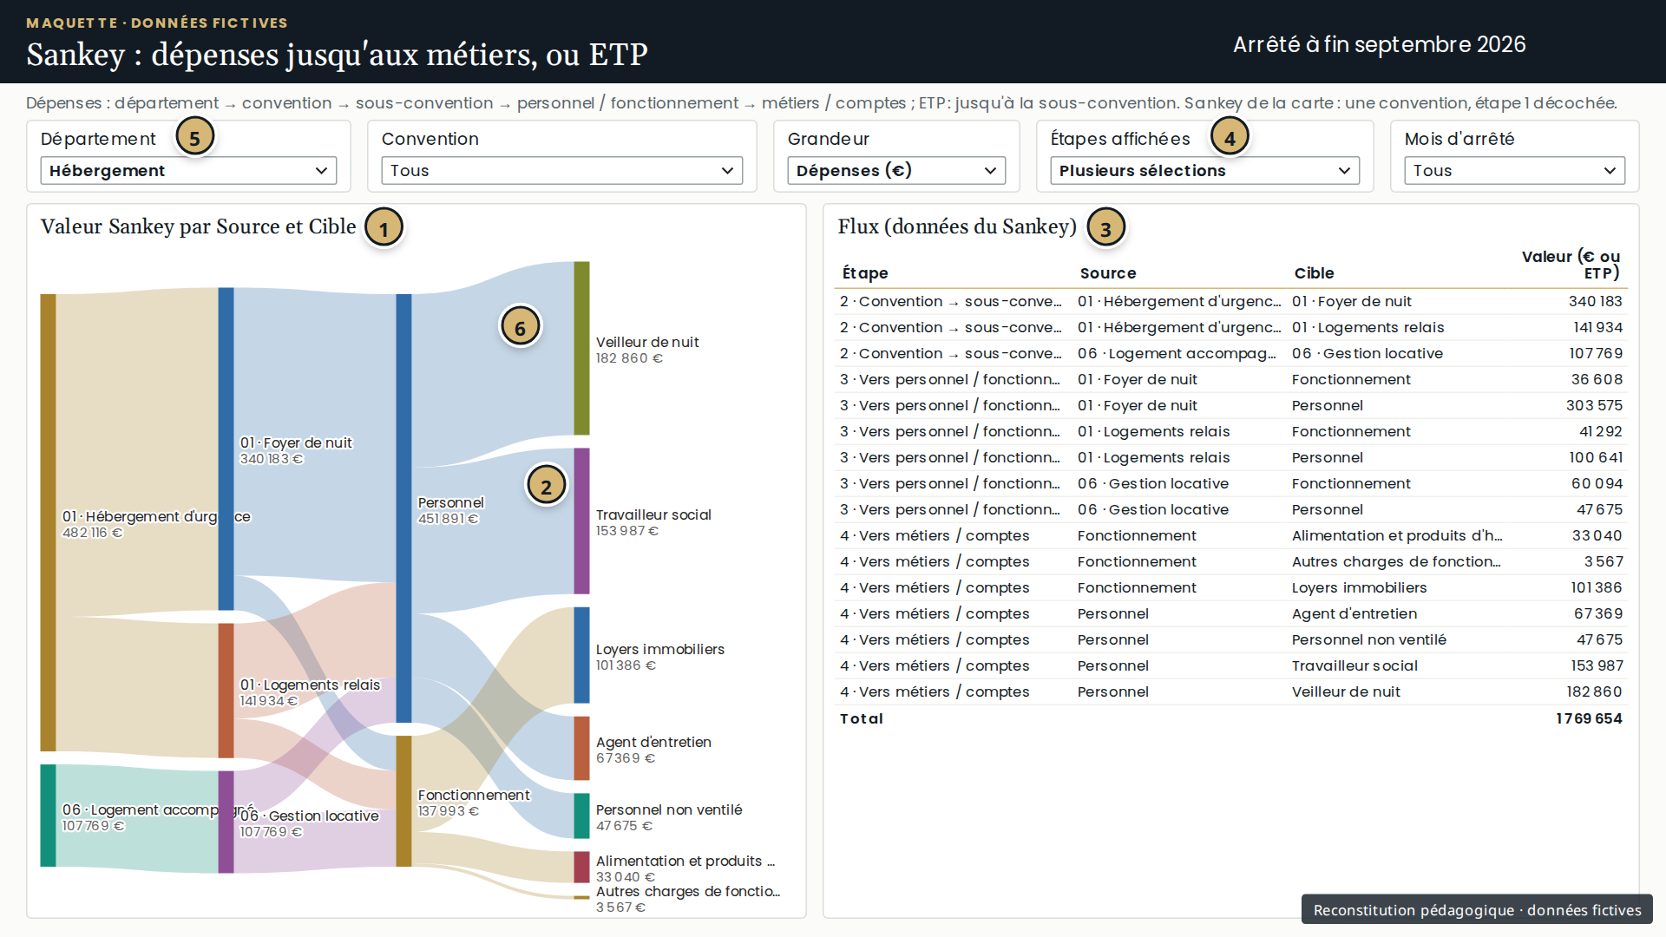This screenshot has width=1666, height=937.
Task: Click the Veilleur de nuit 182 860 € label
Action: click(647, 350)
